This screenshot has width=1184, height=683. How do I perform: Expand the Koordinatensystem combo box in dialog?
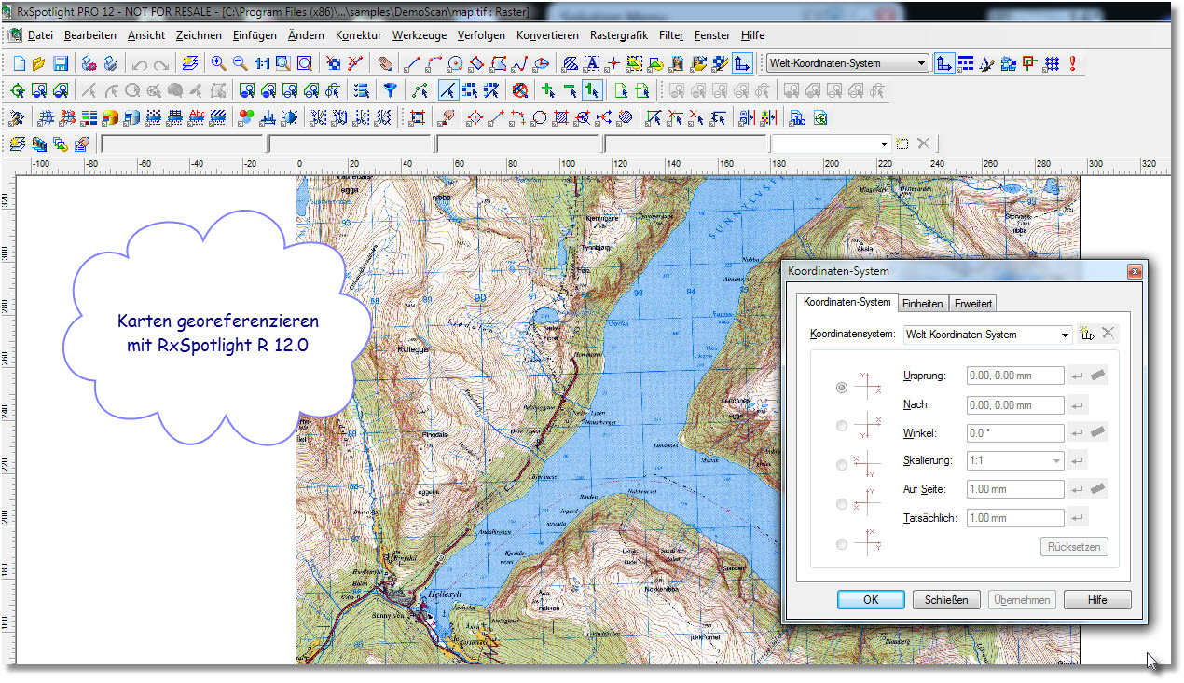point(1065,335)
